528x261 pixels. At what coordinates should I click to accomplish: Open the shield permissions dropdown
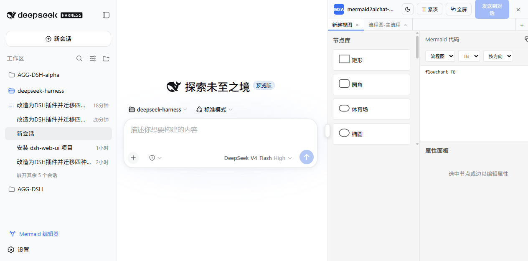click(155, 158)
